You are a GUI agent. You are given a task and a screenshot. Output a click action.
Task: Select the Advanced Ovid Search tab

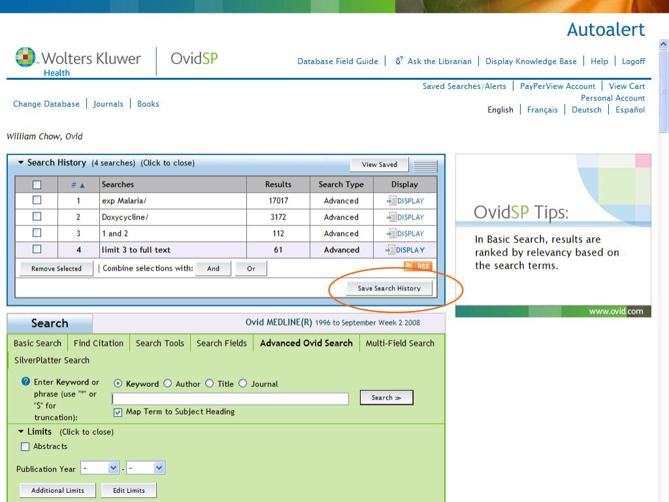[306, 343]
